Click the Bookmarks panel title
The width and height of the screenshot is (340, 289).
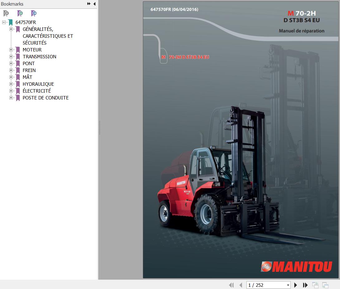pos(12,4)
